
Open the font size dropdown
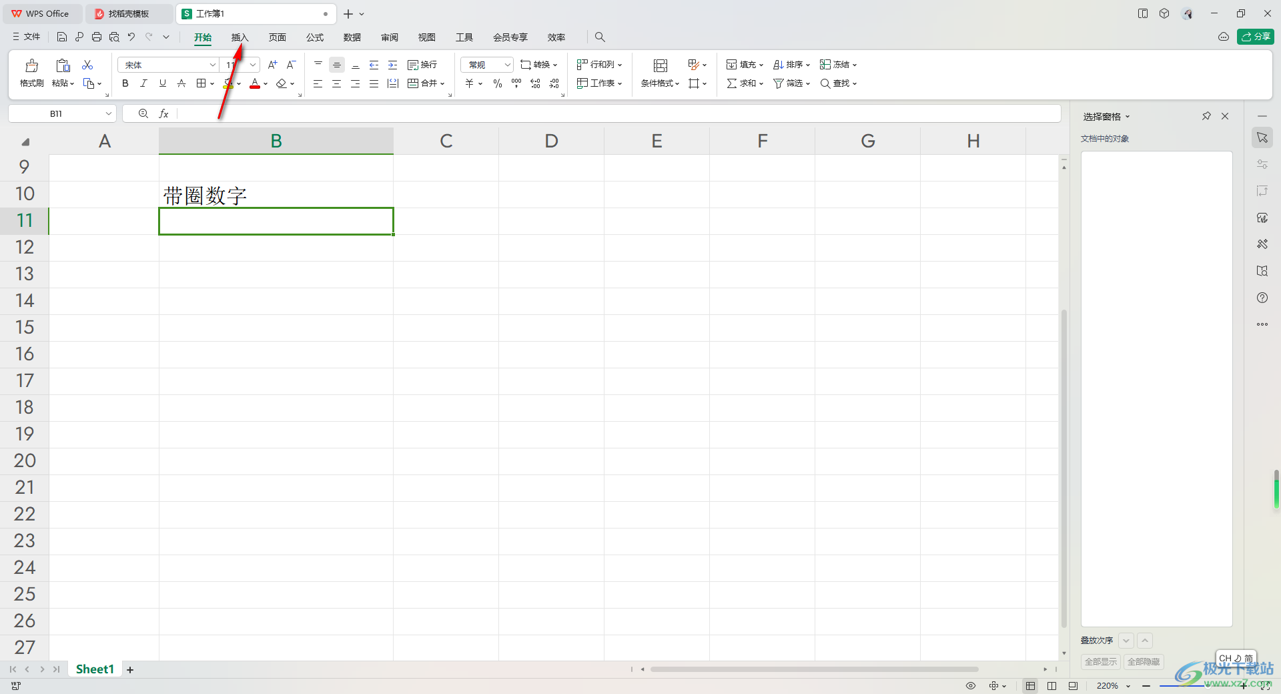pyautogui.click(x=253, y=65)
